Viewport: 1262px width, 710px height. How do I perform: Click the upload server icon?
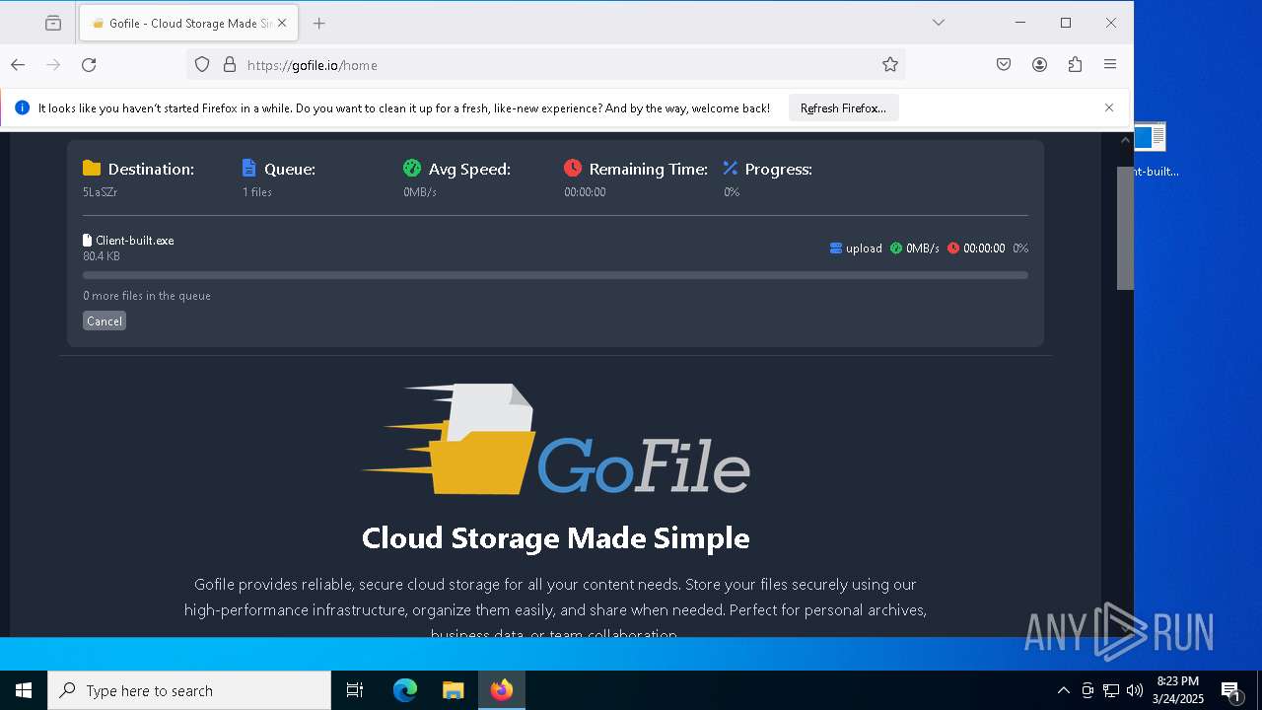click(x=836, y=248)
